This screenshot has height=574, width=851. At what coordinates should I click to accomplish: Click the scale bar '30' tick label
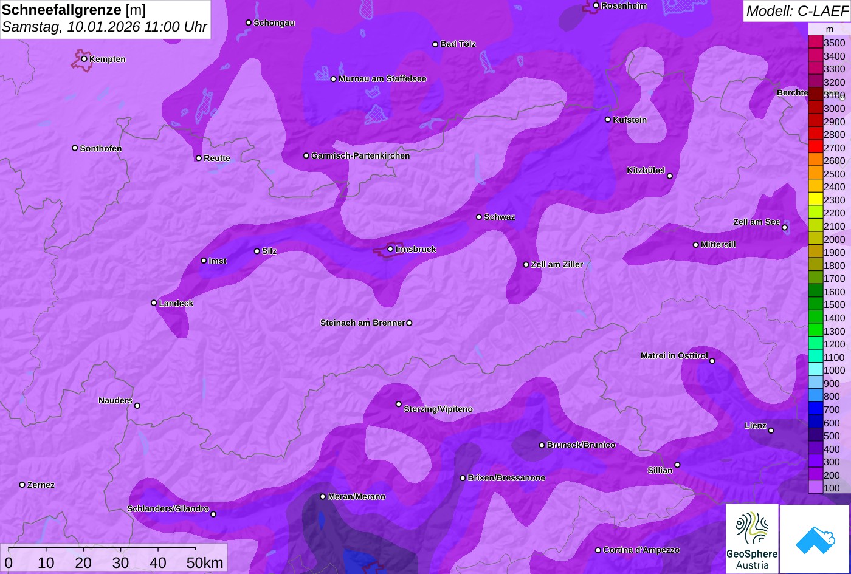click(120, 562)
